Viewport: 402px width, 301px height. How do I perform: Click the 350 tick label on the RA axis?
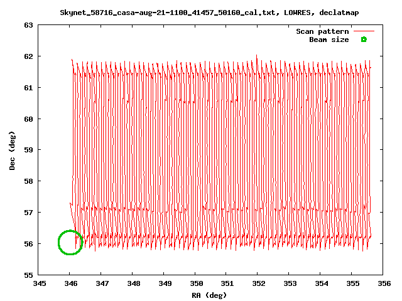[x=195, y=284]
